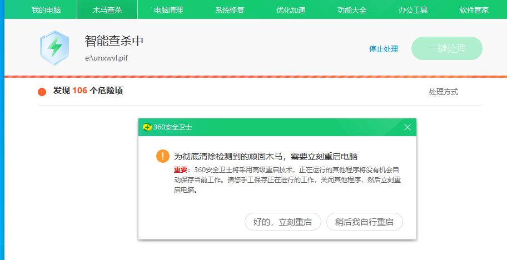Click the 停止处理 link
The width and height of the screenshot is (507, 260).
pyautogui.click(x=384, y=49)
